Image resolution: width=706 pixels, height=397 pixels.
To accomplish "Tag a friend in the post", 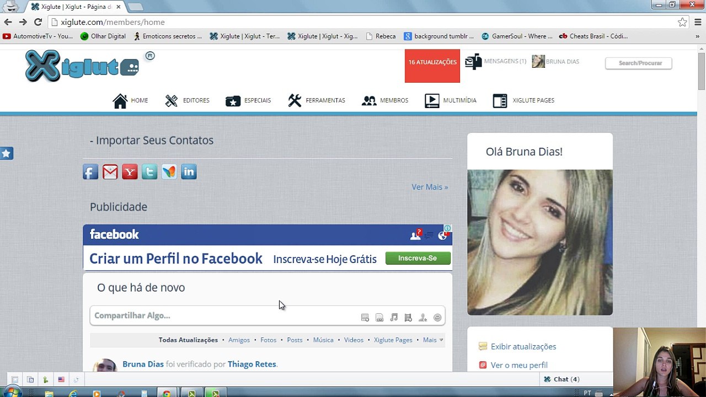I will 422,318.
